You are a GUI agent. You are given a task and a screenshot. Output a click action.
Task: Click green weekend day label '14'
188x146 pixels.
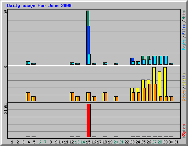click(83, 142)
